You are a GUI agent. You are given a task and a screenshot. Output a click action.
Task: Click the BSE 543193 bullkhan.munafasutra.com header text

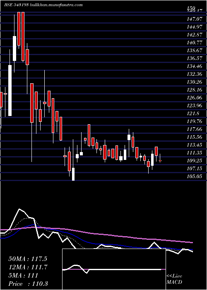43,5
